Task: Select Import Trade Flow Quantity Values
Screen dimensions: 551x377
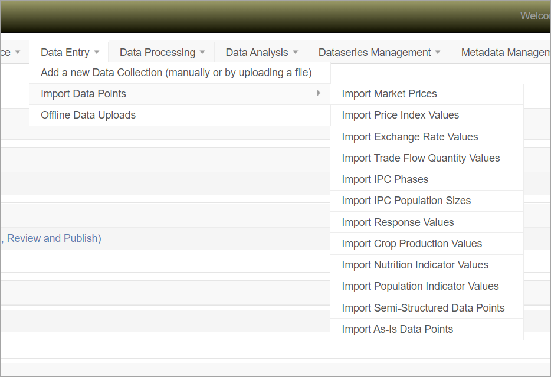Action: click(x=421, y=158)
